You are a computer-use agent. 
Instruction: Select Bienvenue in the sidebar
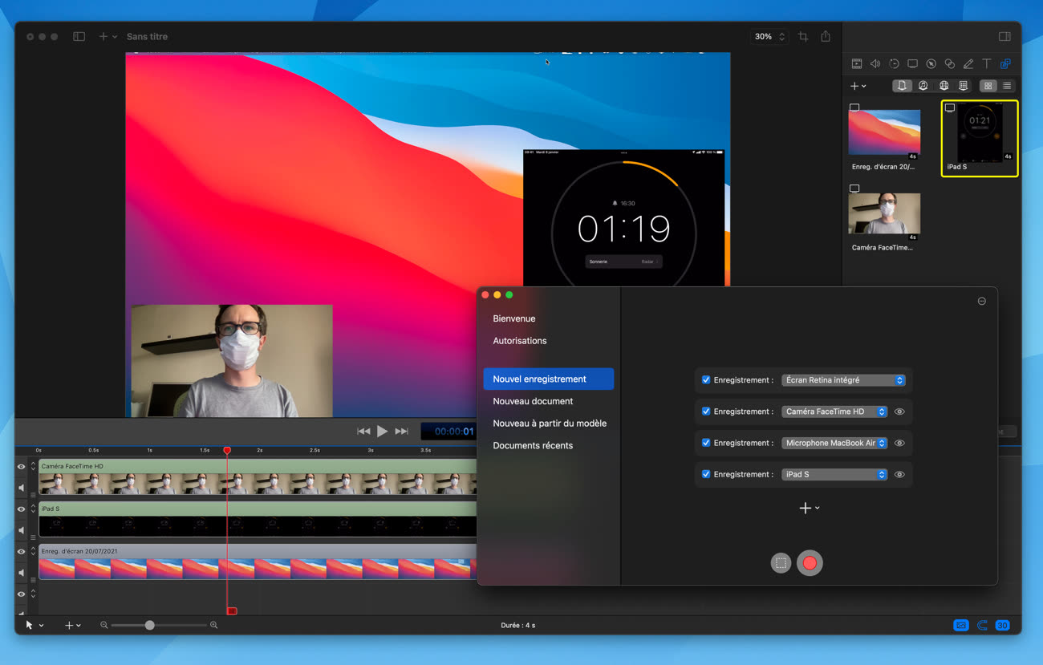(513, 318)
